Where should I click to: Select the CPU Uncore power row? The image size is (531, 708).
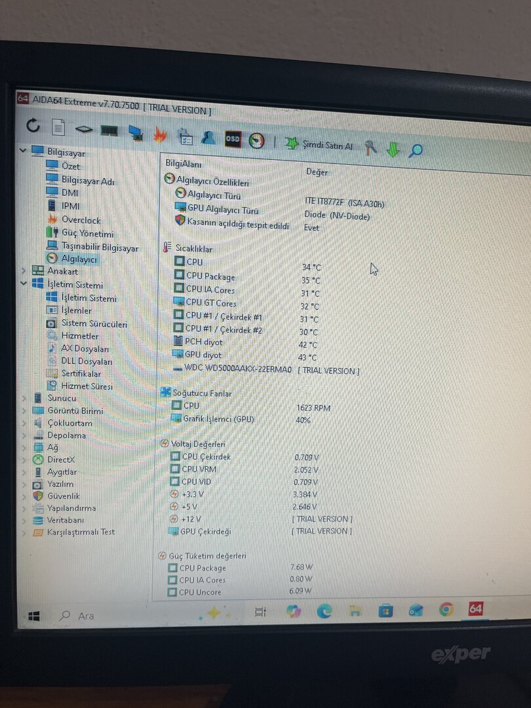(240, 591)
